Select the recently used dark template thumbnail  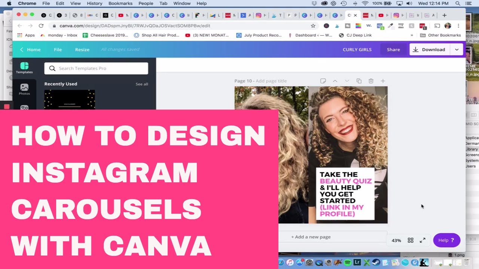(x=70, y=99)
